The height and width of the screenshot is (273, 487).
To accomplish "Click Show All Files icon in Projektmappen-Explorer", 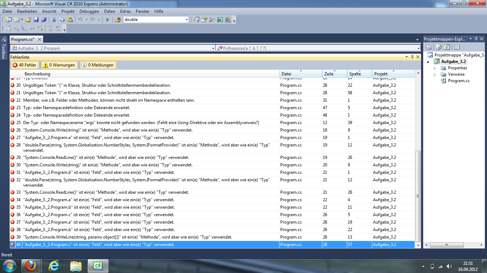I will tap(438, 47).
